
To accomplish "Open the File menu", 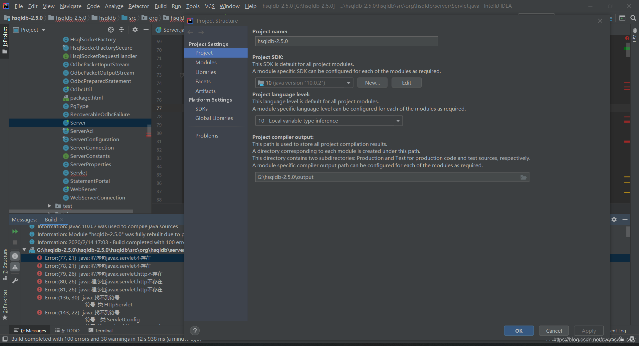I will tap(19, 6).
